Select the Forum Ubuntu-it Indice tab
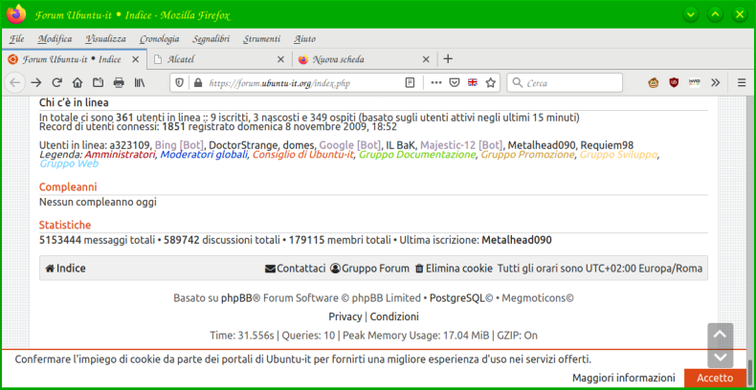The width and height of the screenshot is (756, 390). tap(73, 59)
